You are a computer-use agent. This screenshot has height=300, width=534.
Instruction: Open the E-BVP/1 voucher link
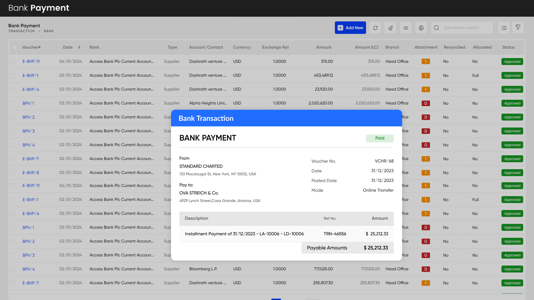(30, 76)
